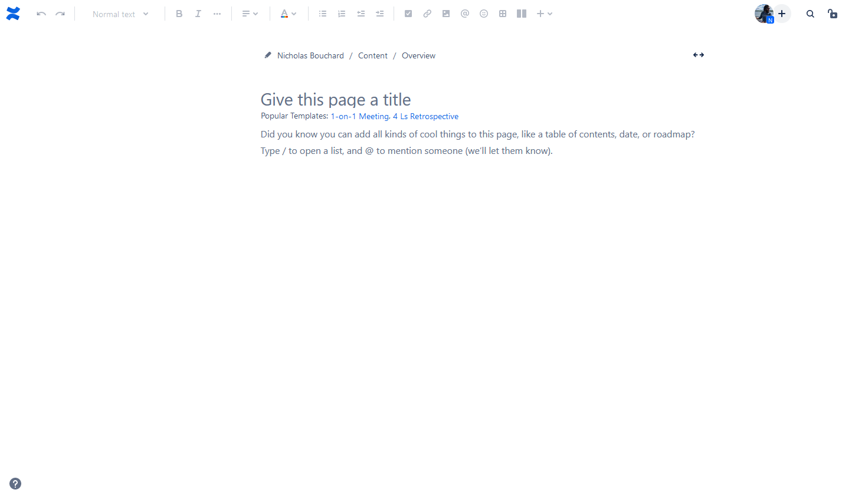Insert an action item checkbox
This screenshot has width=842, height=496.
408,14
